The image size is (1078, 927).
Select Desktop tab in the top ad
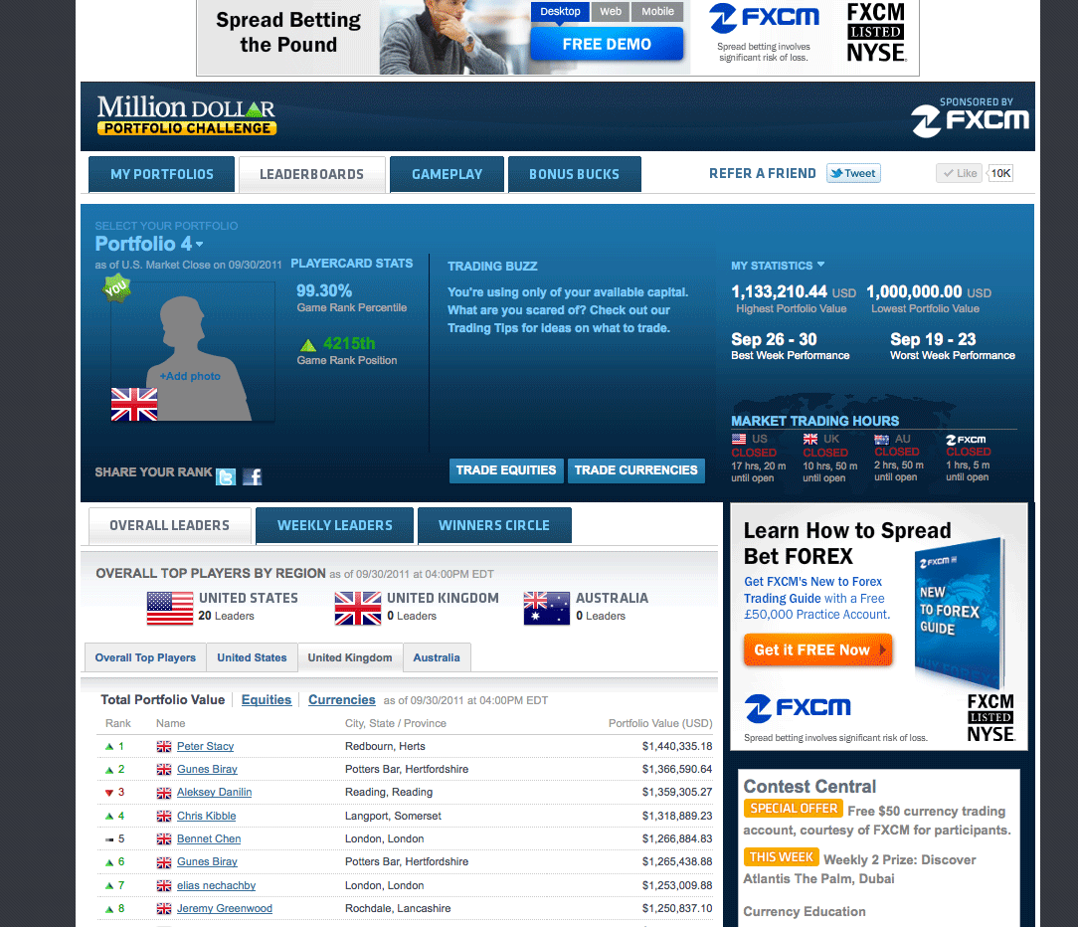(560, 12)
